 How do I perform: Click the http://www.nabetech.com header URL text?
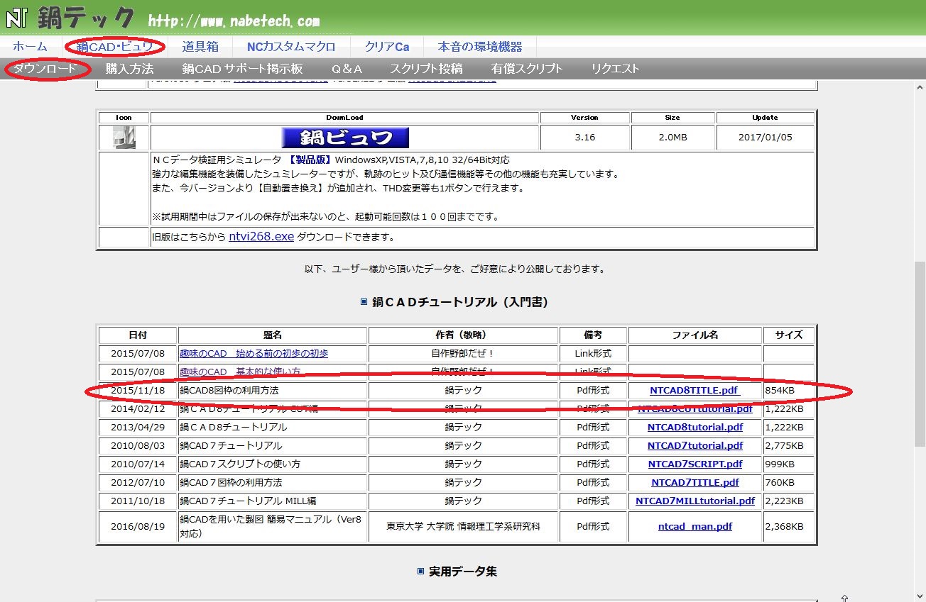coord(234,21)
